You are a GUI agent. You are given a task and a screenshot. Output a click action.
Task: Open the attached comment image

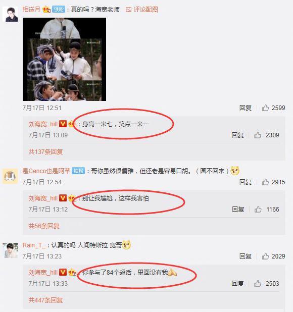click(x=64, y=59)
